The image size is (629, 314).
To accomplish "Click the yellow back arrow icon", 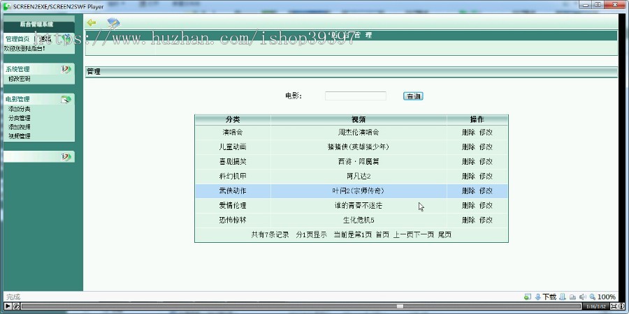I will [92, 22].
